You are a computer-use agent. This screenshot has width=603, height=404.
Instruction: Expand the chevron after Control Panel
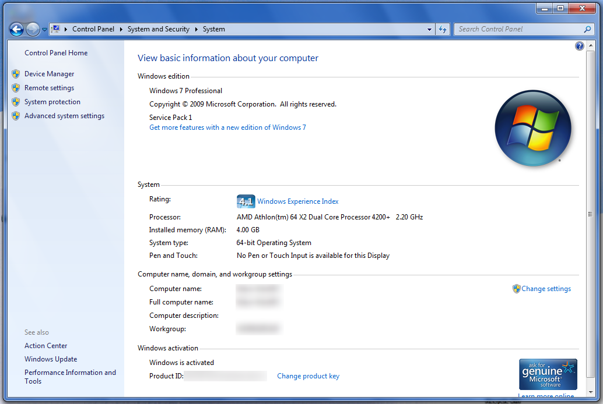tap(121, 29)
